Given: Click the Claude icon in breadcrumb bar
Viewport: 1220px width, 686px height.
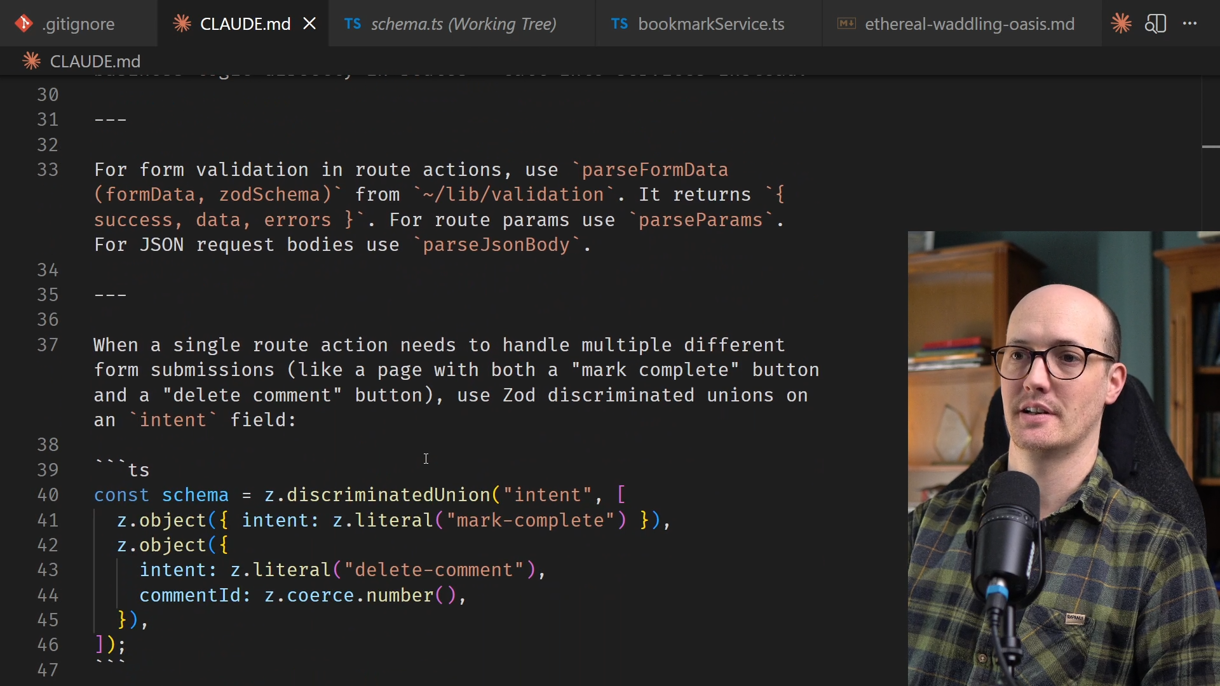Looking at the screenshot, I should [32, 61].
